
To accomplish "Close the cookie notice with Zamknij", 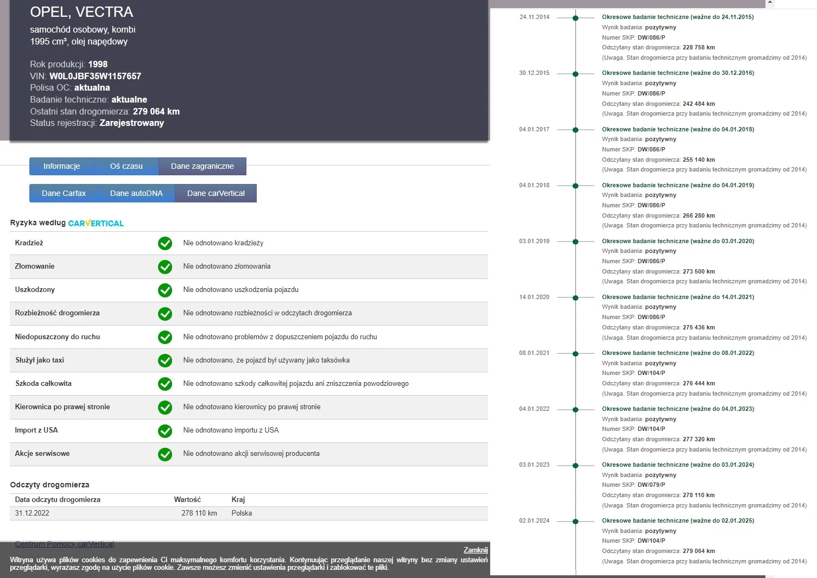I will click(476, 550).
